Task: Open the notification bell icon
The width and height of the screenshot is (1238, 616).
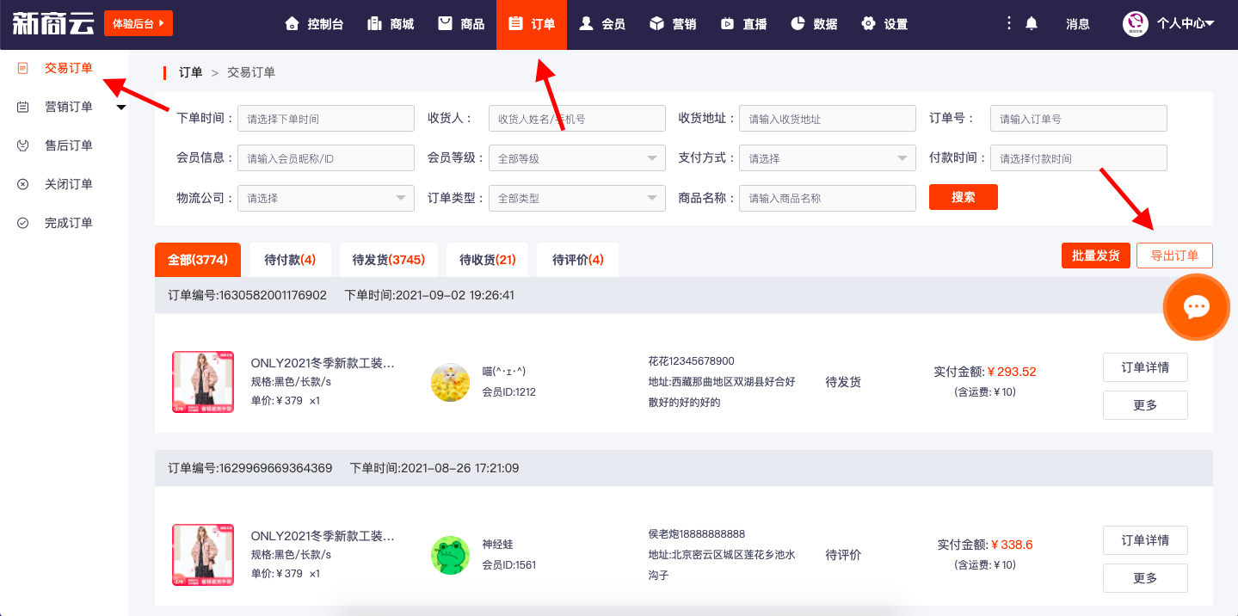Action: [1032, 24]
